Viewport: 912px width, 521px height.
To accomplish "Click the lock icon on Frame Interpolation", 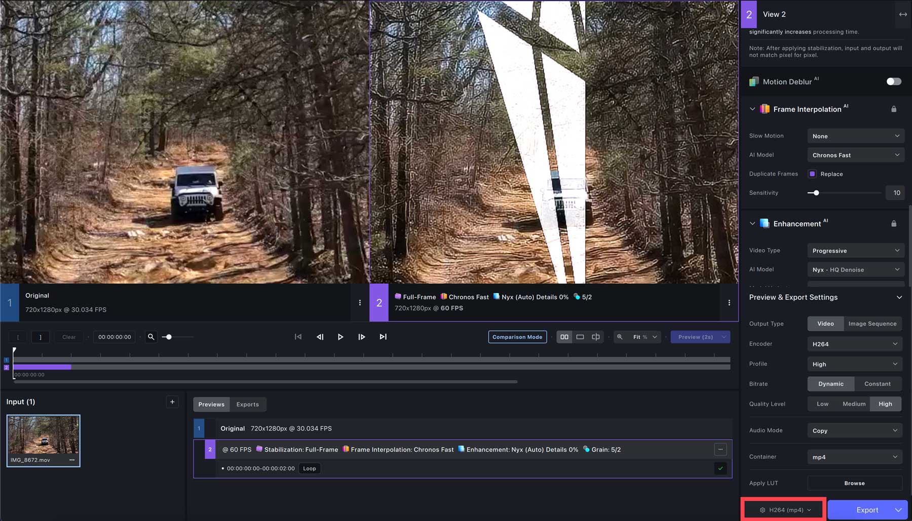I will point(894,109).
